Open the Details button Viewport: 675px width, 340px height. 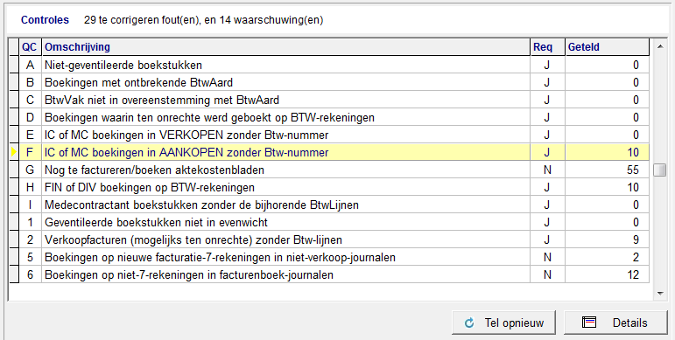615,323
